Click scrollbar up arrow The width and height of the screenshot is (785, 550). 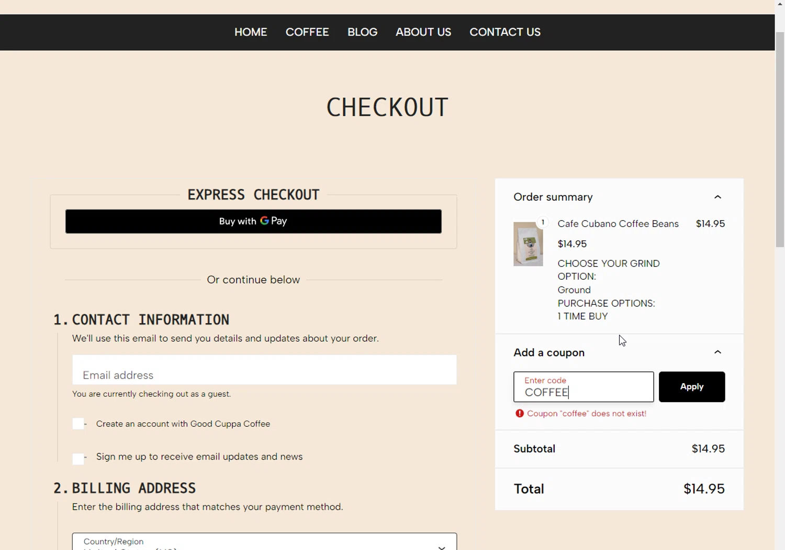tap(780, 4)
